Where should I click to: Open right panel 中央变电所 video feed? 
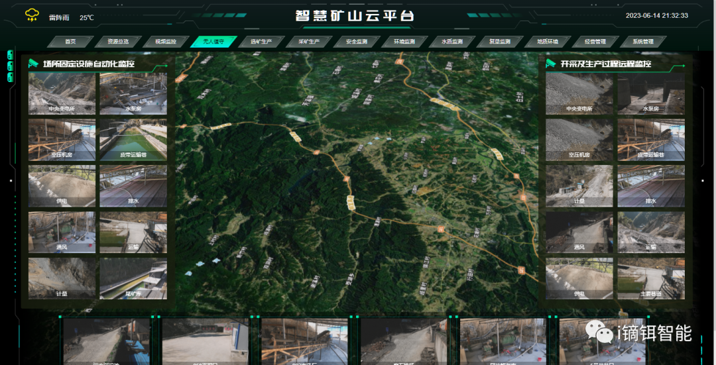point(579,93)
